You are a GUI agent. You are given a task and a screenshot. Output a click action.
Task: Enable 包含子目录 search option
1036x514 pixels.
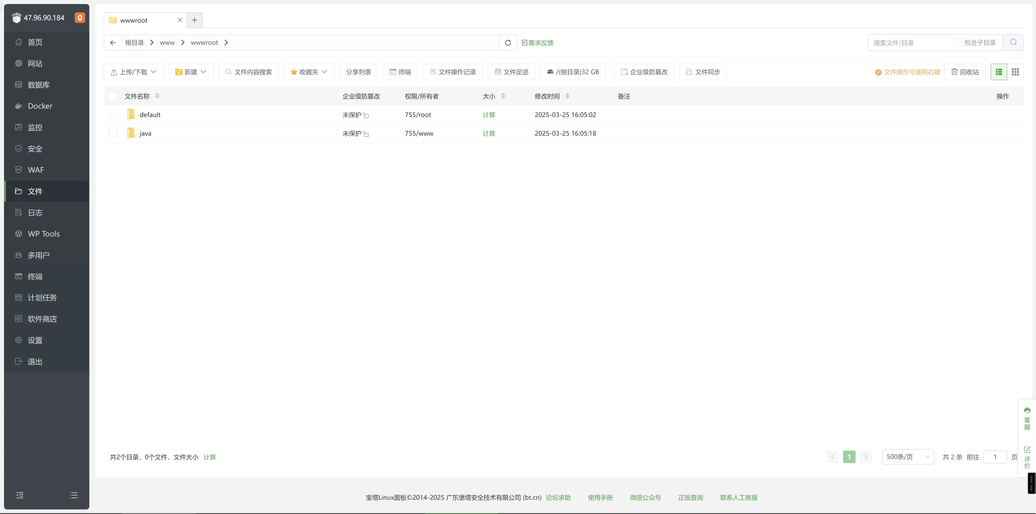[x=958, y=43]
